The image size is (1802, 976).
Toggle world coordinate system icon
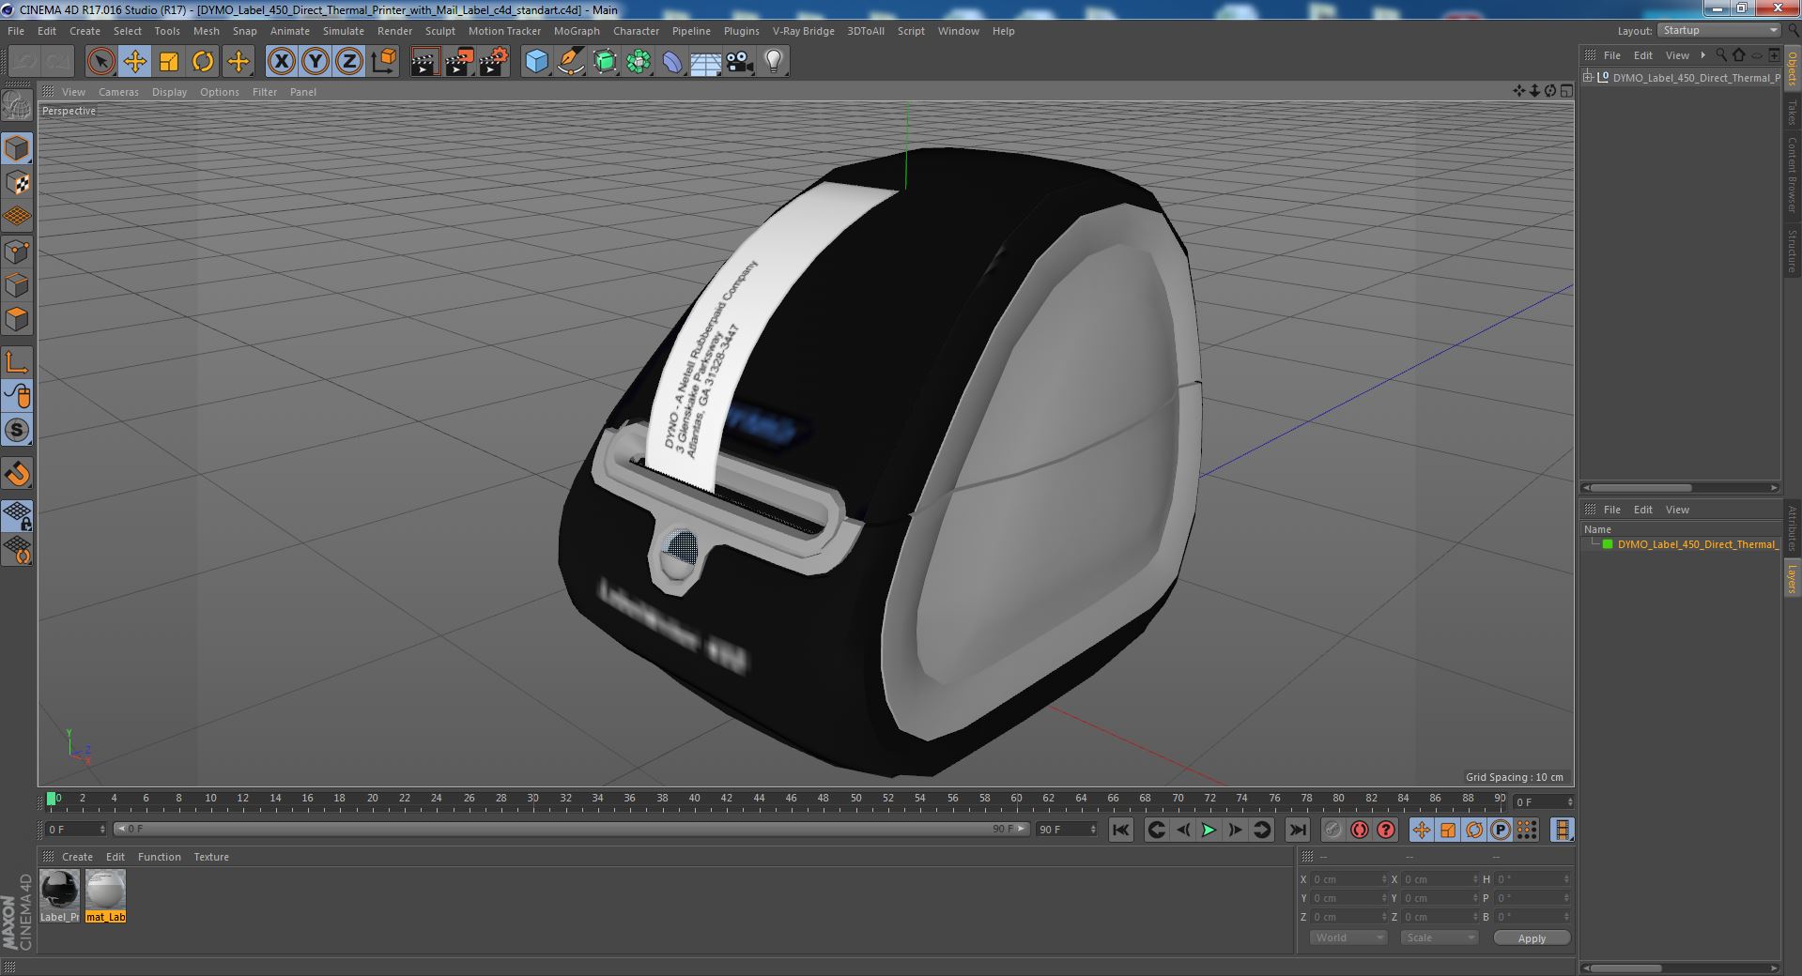point(384,62)
